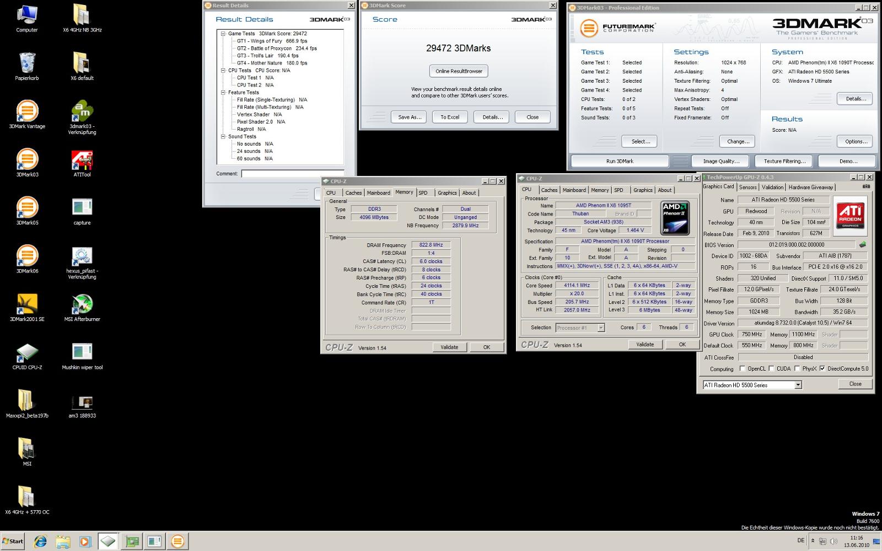
Task: Click Online ResultBrowser button
Action: pyautogui.click(x=459, y=71)
